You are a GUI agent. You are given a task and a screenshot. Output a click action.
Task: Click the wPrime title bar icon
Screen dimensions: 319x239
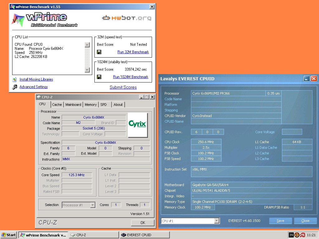click(12, 7)
